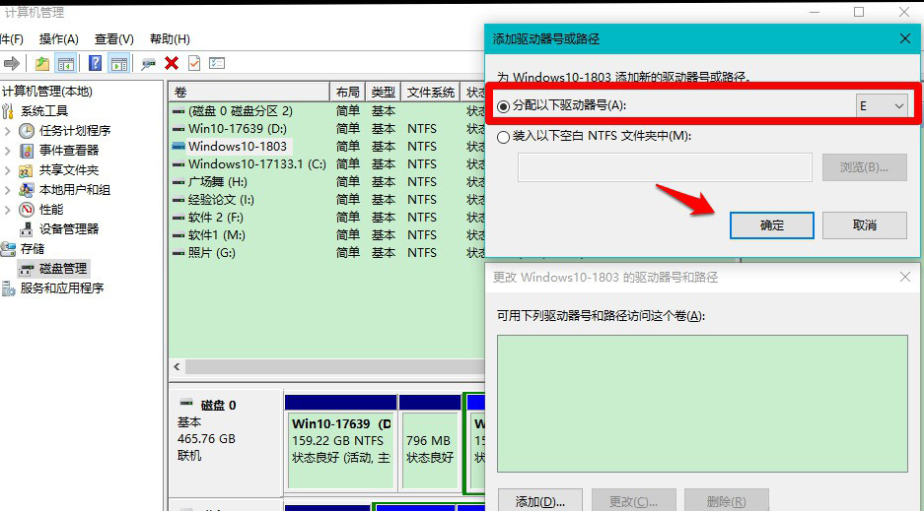This screenshot has height=511, width=924.
Task: Select 磁盘管理 in the storage tree
Action: 62,268
